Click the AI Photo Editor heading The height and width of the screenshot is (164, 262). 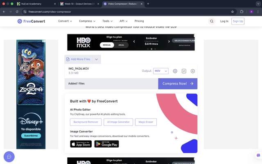80,110
